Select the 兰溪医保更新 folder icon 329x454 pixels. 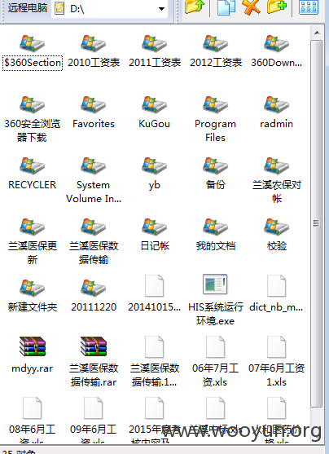pyautogui.click(x=32, y=227)
